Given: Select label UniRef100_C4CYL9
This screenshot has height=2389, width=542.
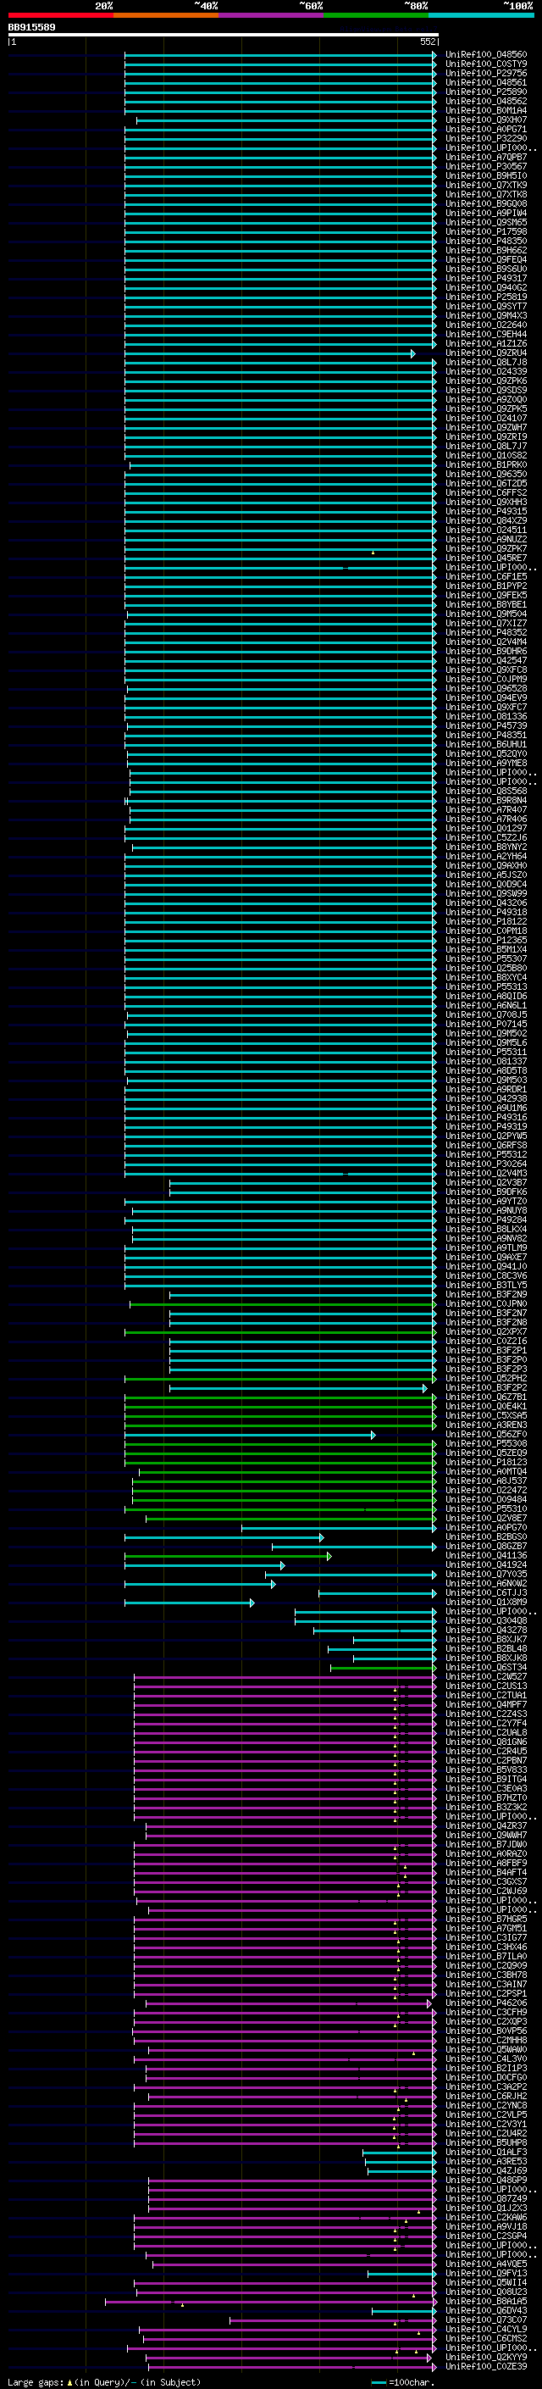Looking at the screenshot, I should pyautogui.click(x=486, y=2330).
